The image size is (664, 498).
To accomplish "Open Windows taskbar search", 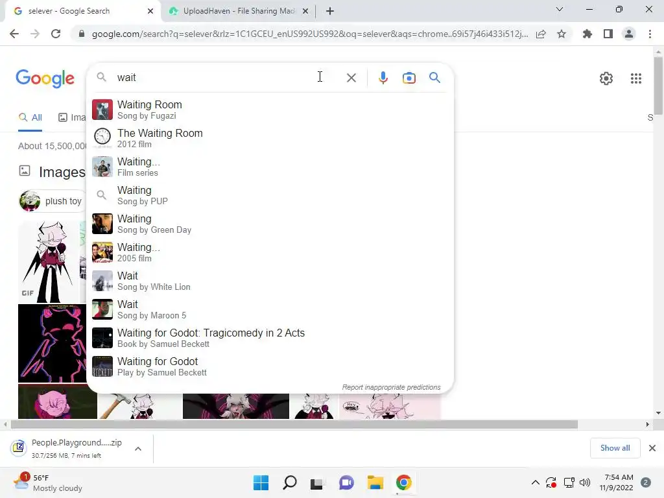I will pyautogui.click(x=290, y=482).
